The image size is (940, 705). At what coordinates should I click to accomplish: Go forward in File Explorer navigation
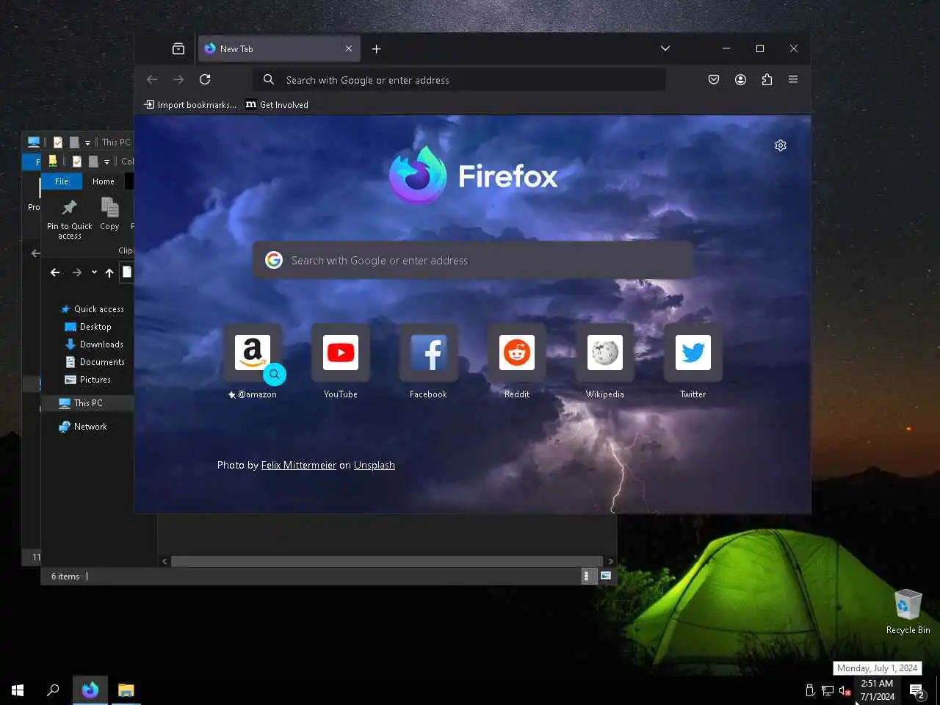coord(77,272)
